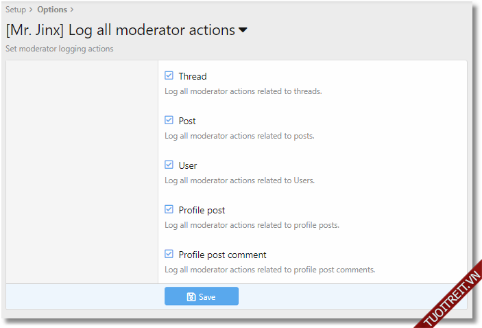This screenshot has width=482, height=328.
Task: Click the floppy disk icon on Save
Action: [191, 297]
